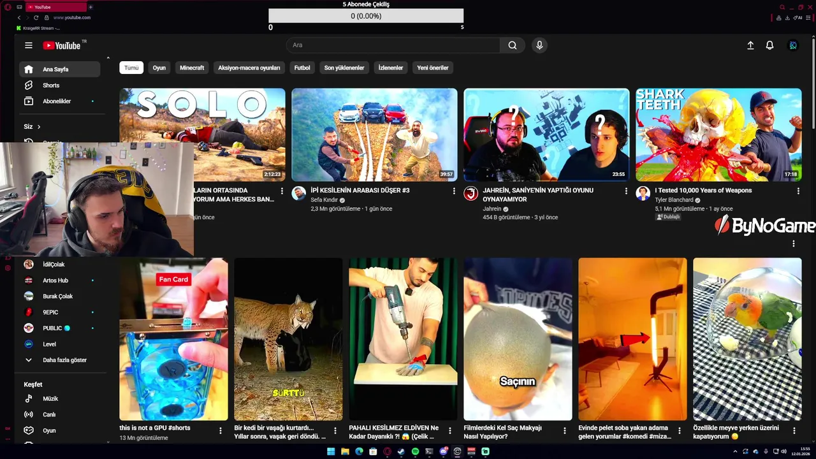Open Windows Start menu
Screen dimensions: 816x459
pyautogui.click(x=331, y=451)
